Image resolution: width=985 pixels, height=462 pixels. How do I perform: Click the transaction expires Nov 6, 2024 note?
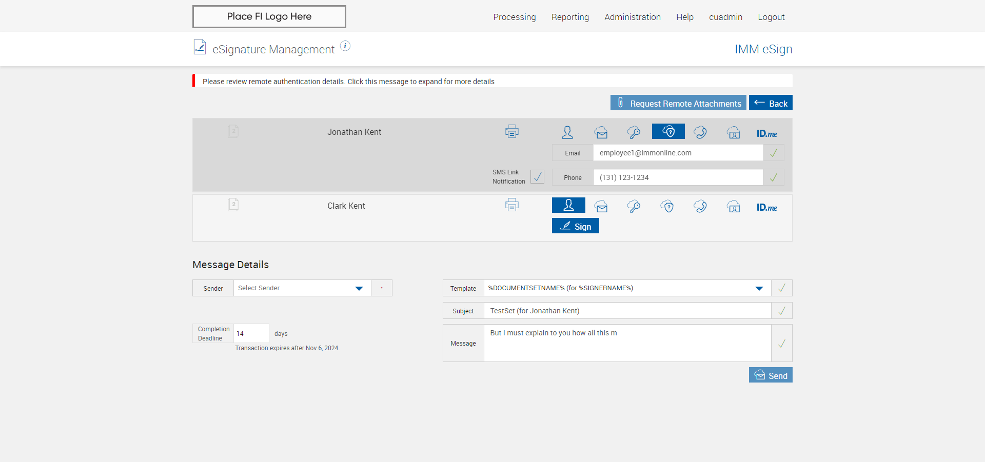287,348
